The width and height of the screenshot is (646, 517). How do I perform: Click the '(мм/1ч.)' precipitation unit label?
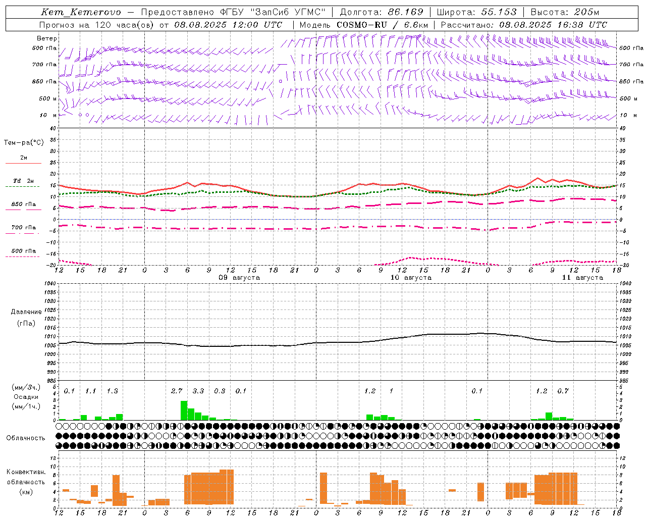click(x=26, y=406)
